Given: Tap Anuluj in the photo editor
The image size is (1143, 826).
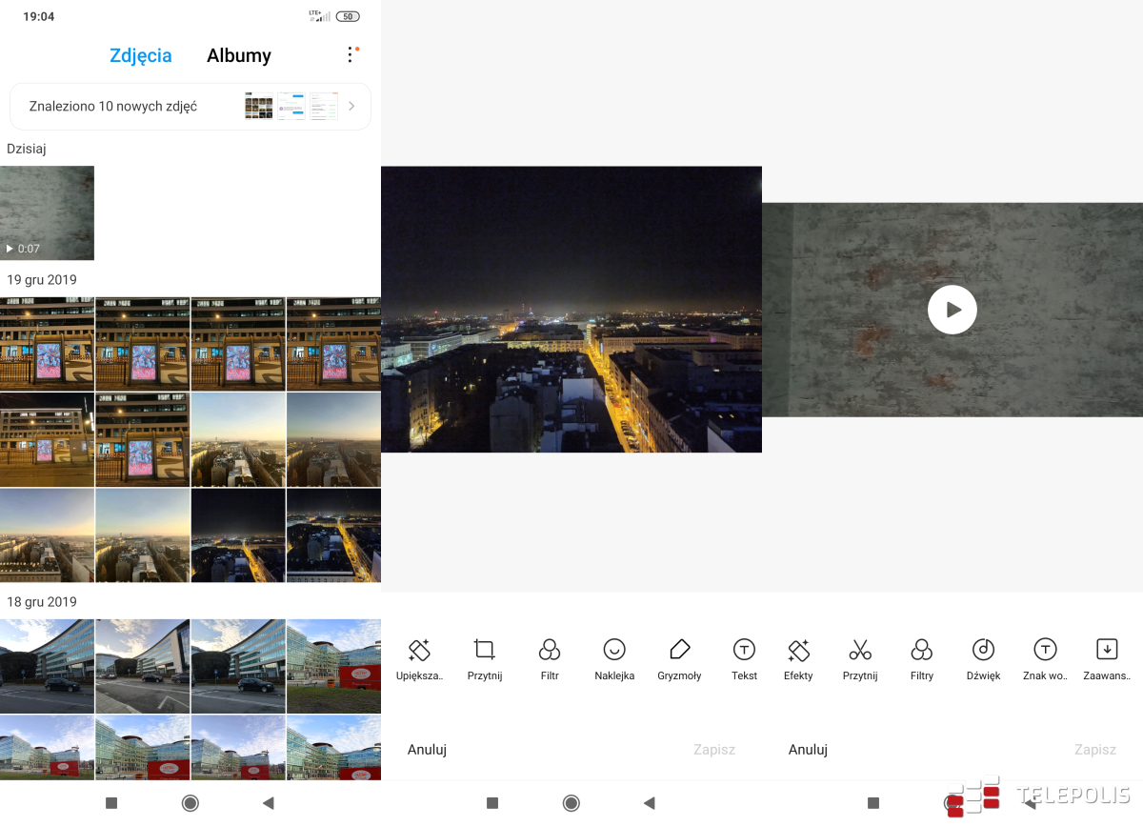Looking at the screenshot, I should 427,750.
